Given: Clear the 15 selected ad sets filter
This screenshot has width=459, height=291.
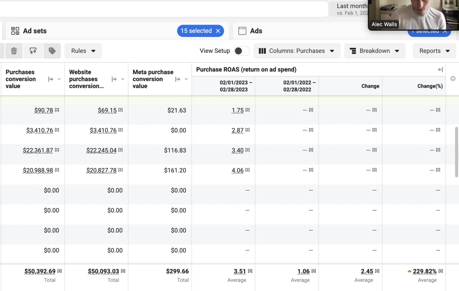Looking at the screenshot, I should point(218,31).
